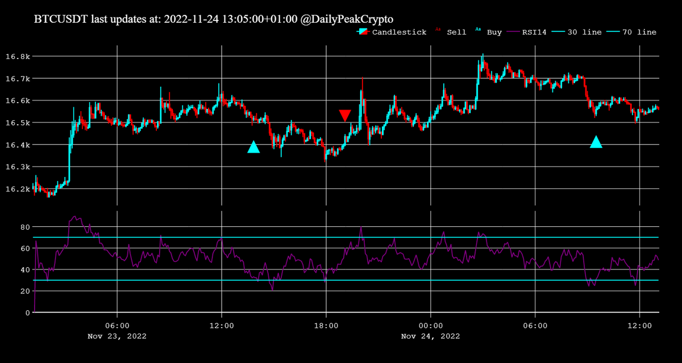Toggle the Buy legend entry
This screenshot has width=682, height=363.
(488, 32)
